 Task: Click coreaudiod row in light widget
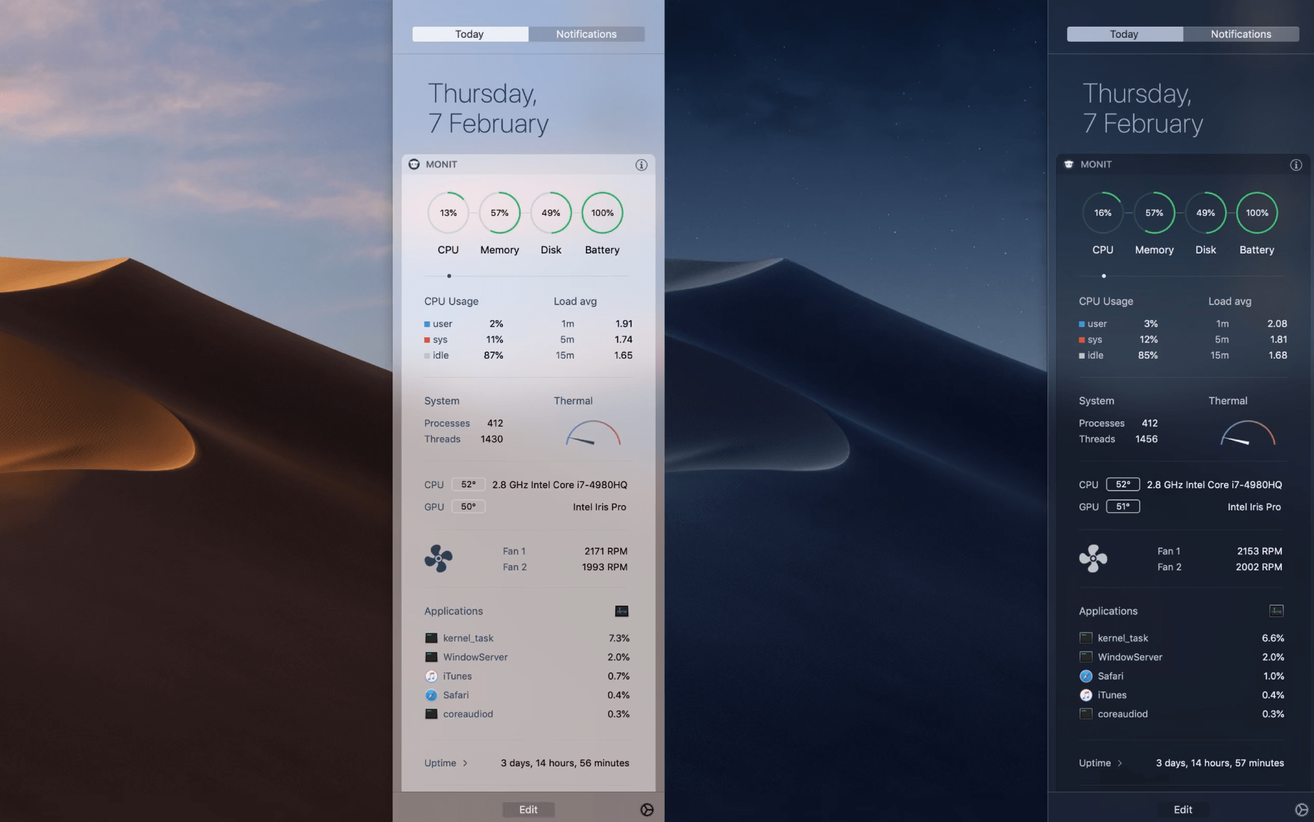coord(527,714)
